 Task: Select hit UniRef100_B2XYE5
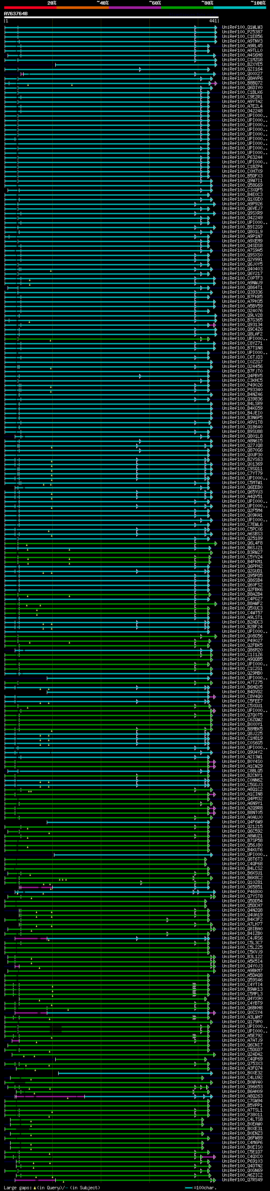[x=242, y=64]
